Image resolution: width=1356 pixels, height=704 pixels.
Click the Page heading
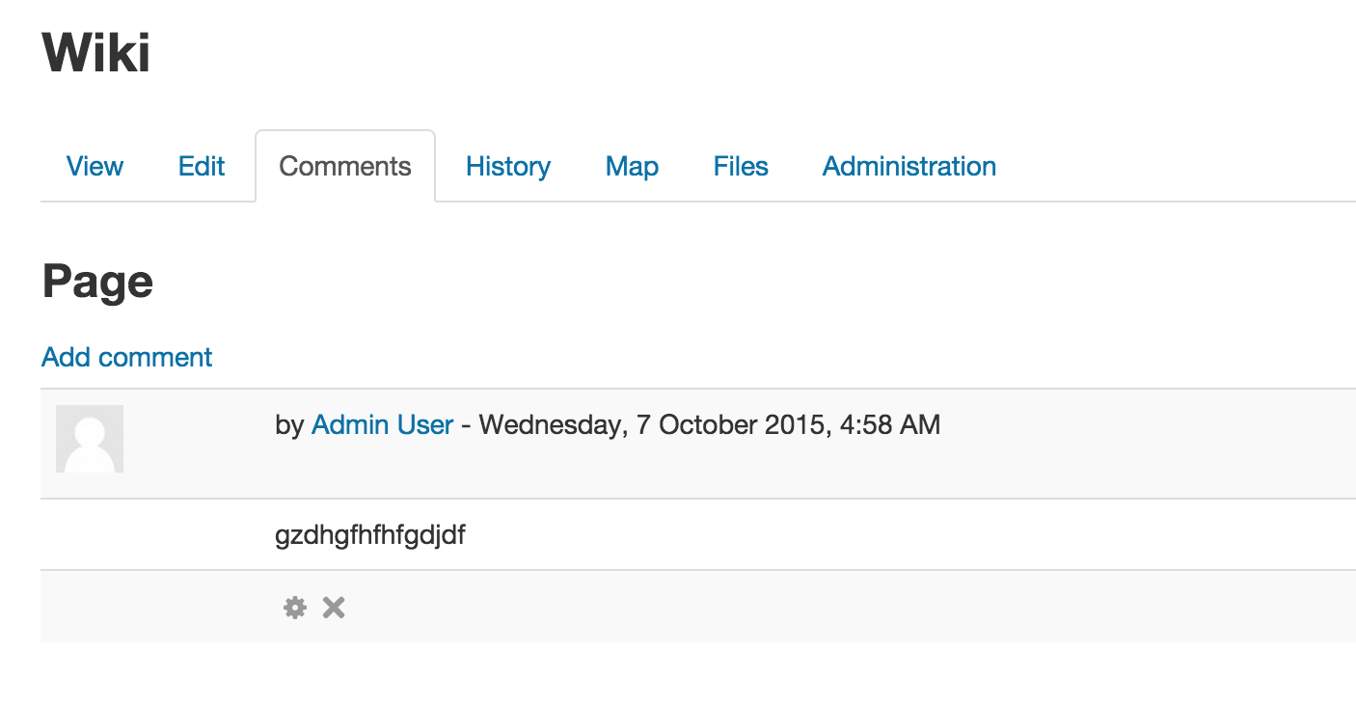[97, 282]
